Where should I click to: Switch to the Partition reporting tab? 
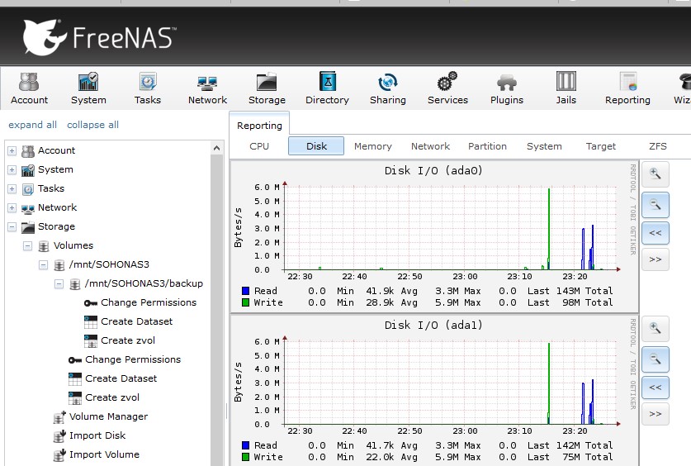pyautogui.click(x=487, y=146)
